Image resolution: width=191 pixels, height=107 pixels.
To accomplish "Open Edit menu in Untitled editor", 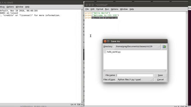I will point(92,9).
